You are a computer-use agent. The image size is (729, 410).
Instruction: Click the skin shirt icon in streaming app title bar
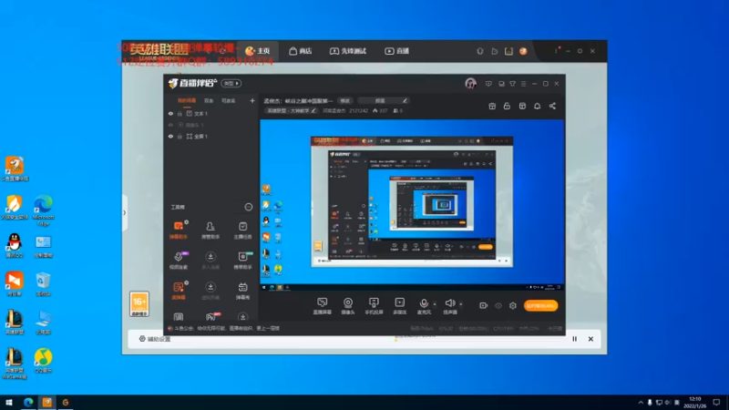click(512, 84)
